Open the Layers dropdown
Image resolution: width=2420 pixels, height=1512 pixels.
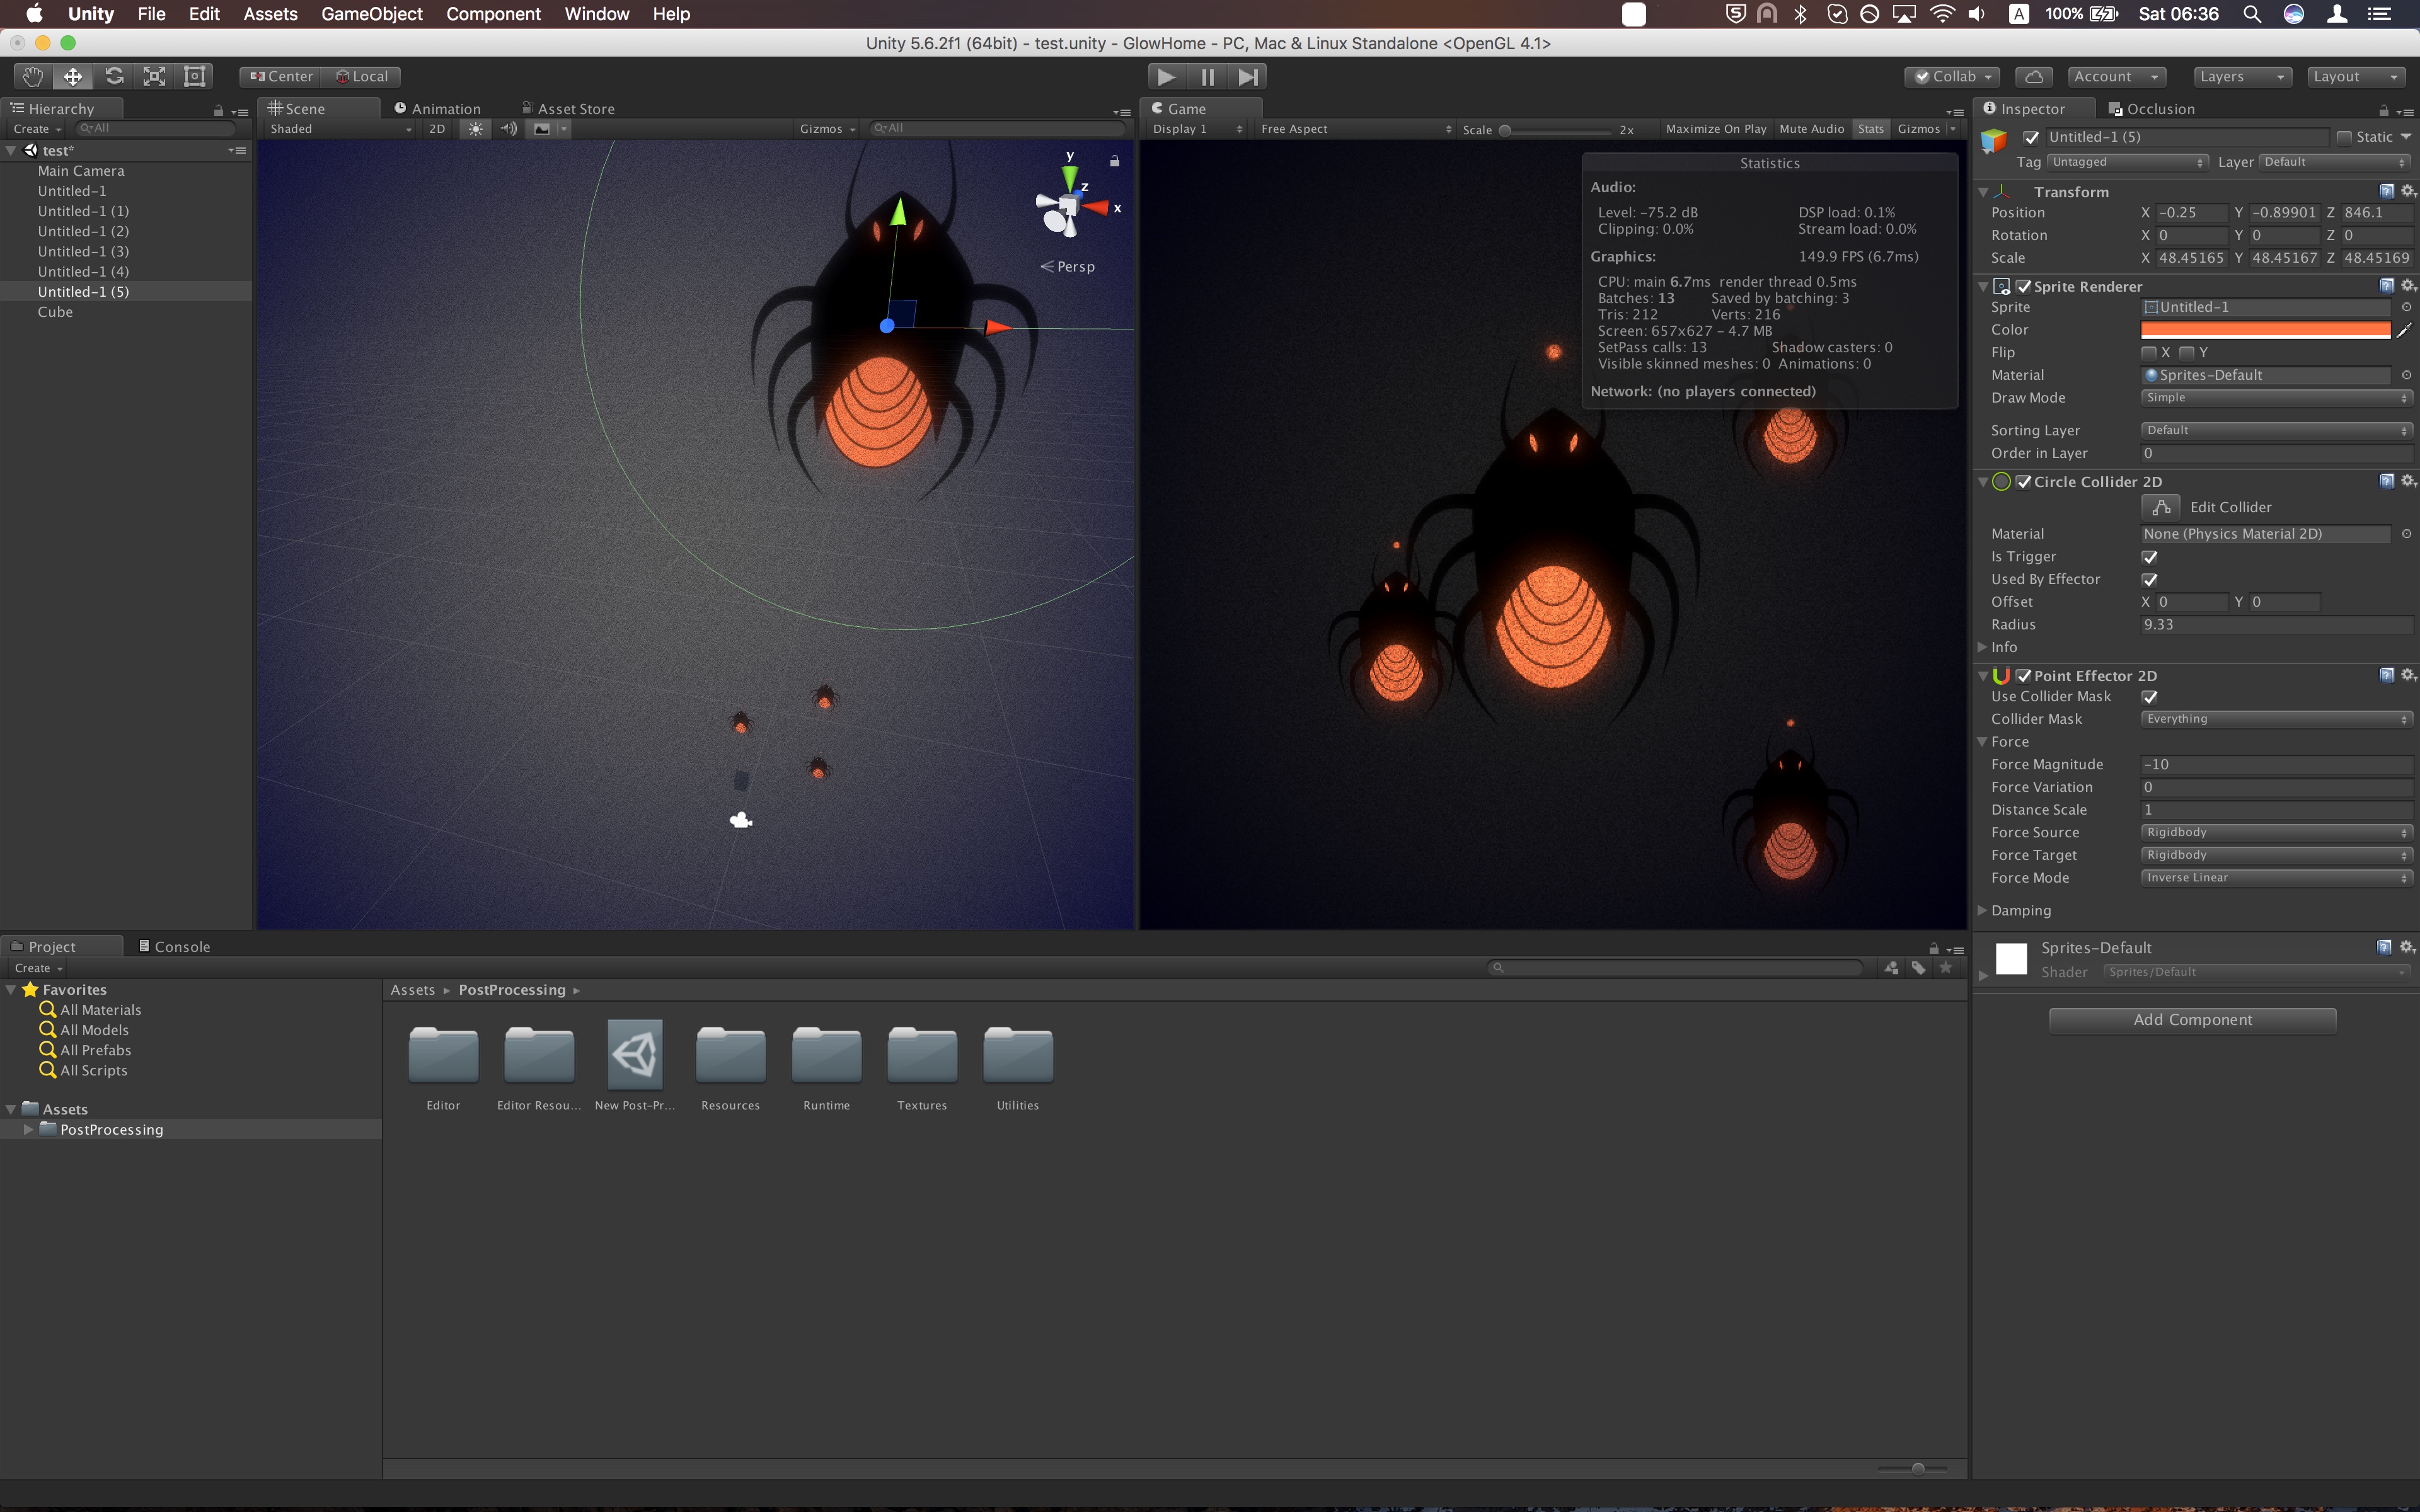coord(2242,76)
